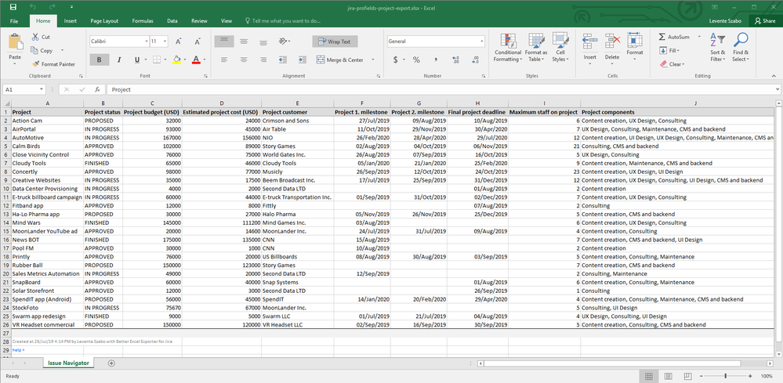Adjust the zoom slider

[x=724, y=375]
